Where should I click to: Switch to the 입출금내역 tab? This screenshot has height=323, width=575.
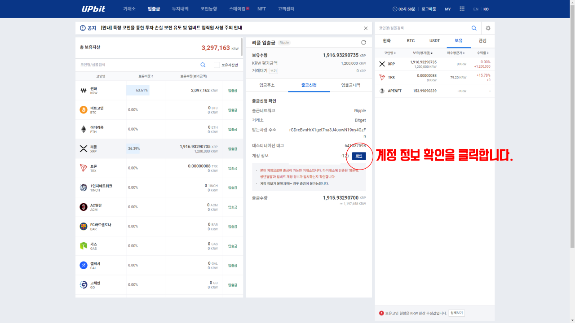[351, 85]
